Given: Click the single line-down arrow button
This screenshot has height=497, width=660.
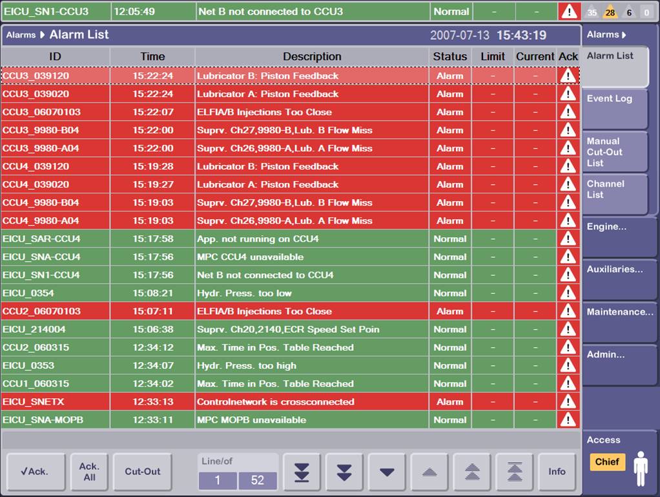Looking at the screenshot, I should [387, 472].
